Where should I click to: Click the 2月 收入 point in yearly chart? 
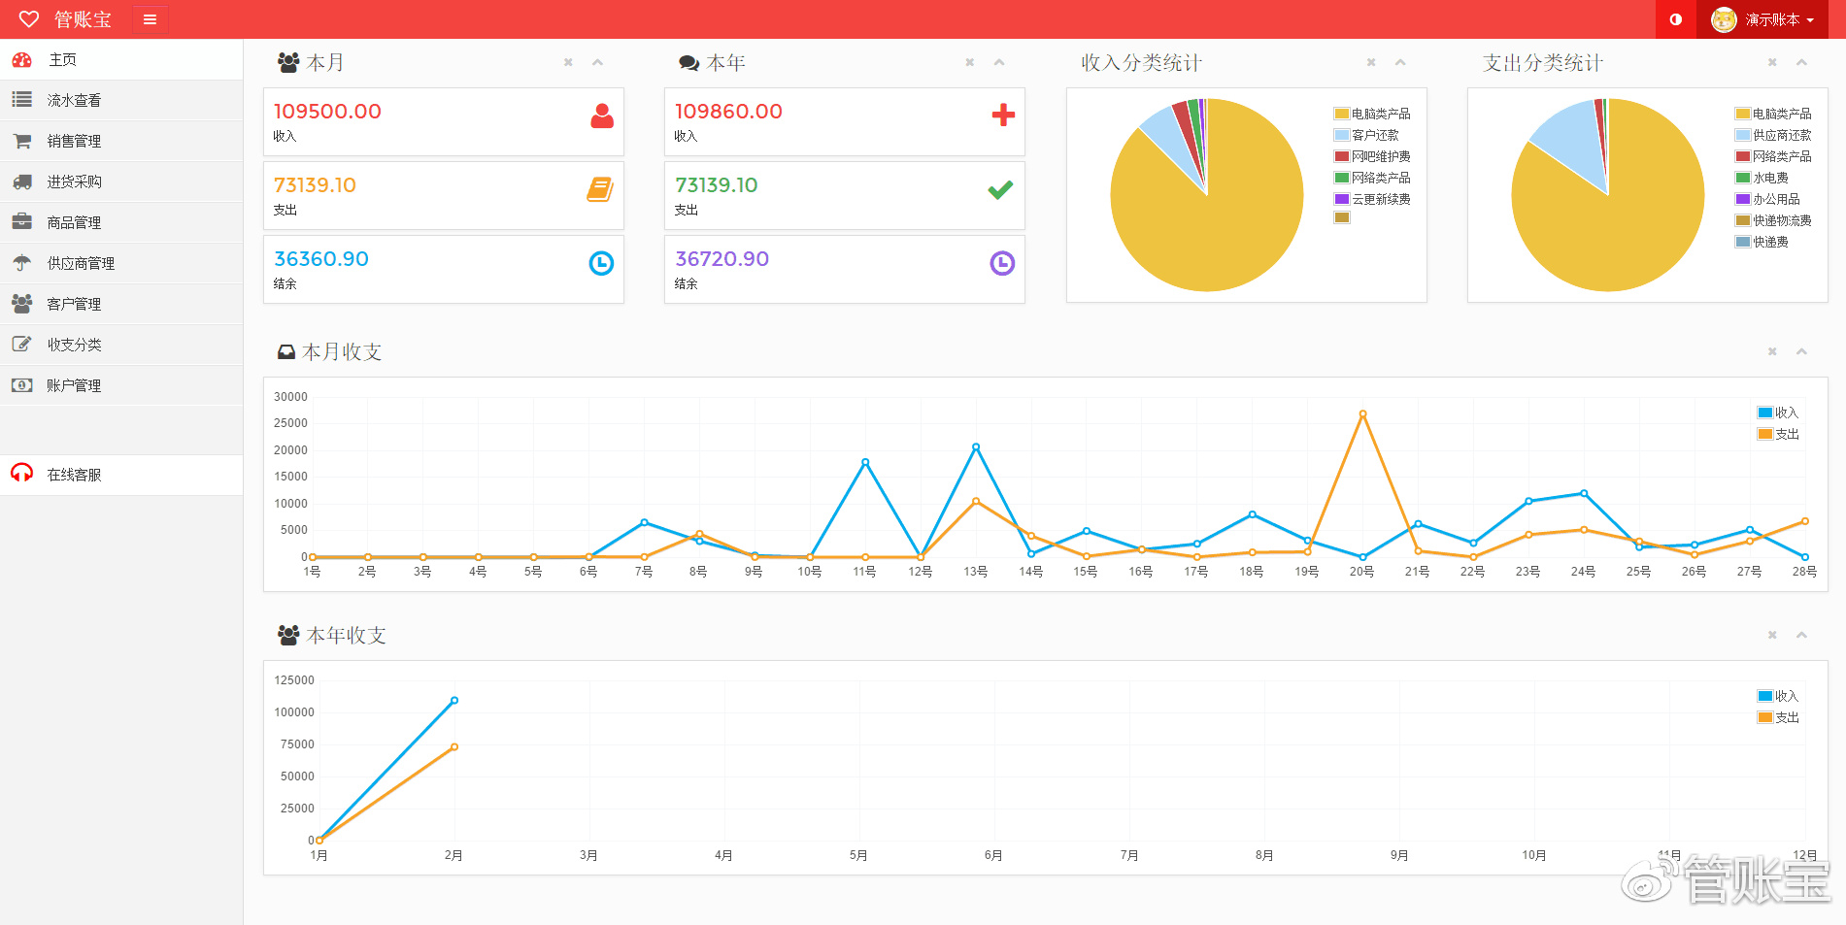pos(454,700)
